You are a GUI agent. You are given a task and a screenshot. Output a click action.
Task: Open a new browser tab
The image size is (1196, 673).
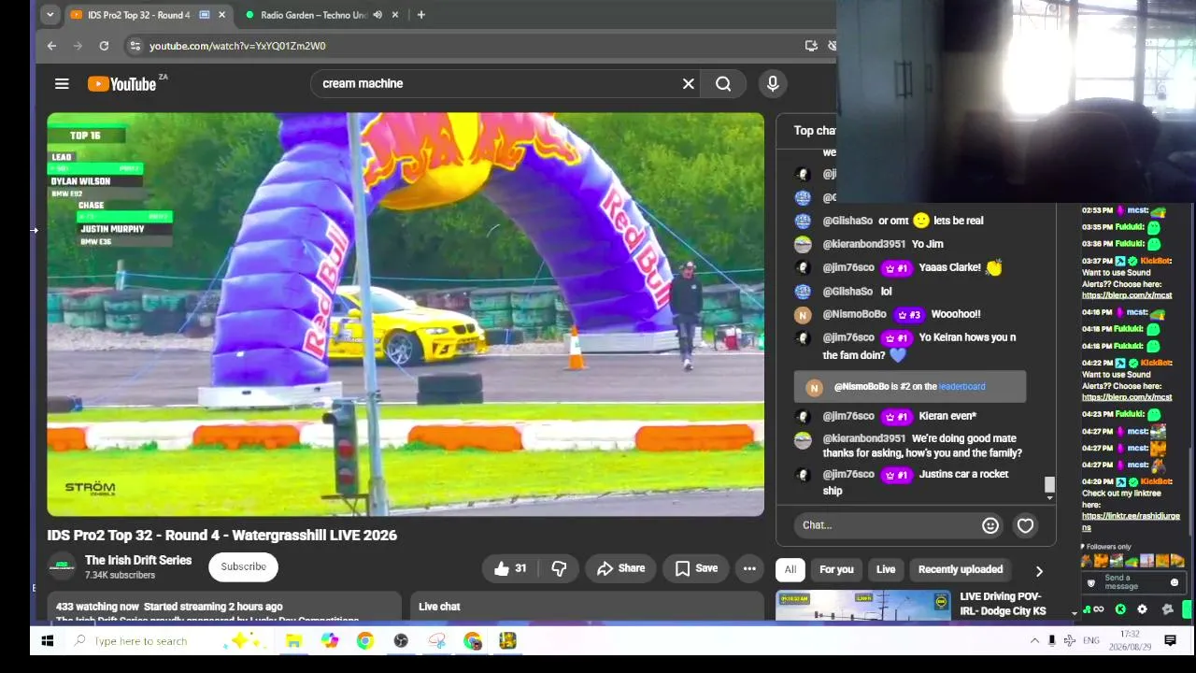click(420, 15)
